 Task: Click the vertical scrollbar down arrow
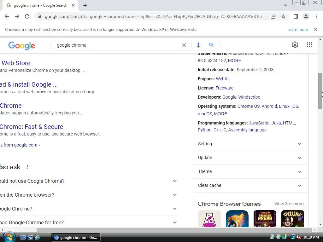click(320, 224)
